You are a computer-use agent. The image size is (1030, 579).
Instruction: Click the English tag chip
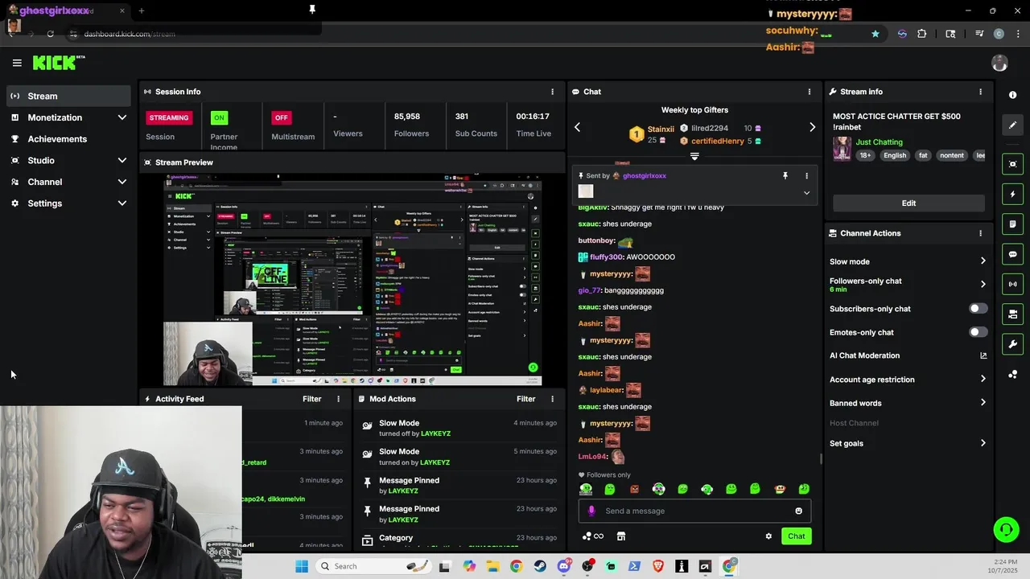pyautogui.click(x=895, y=155)
